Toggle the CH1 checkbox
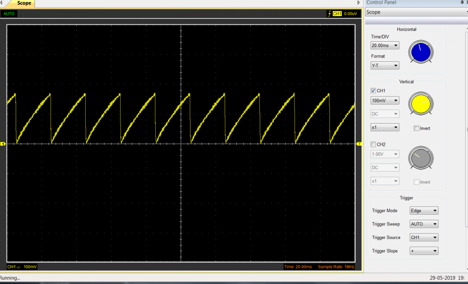The width and height of the screenshot is (468, 284). [373, 90]
